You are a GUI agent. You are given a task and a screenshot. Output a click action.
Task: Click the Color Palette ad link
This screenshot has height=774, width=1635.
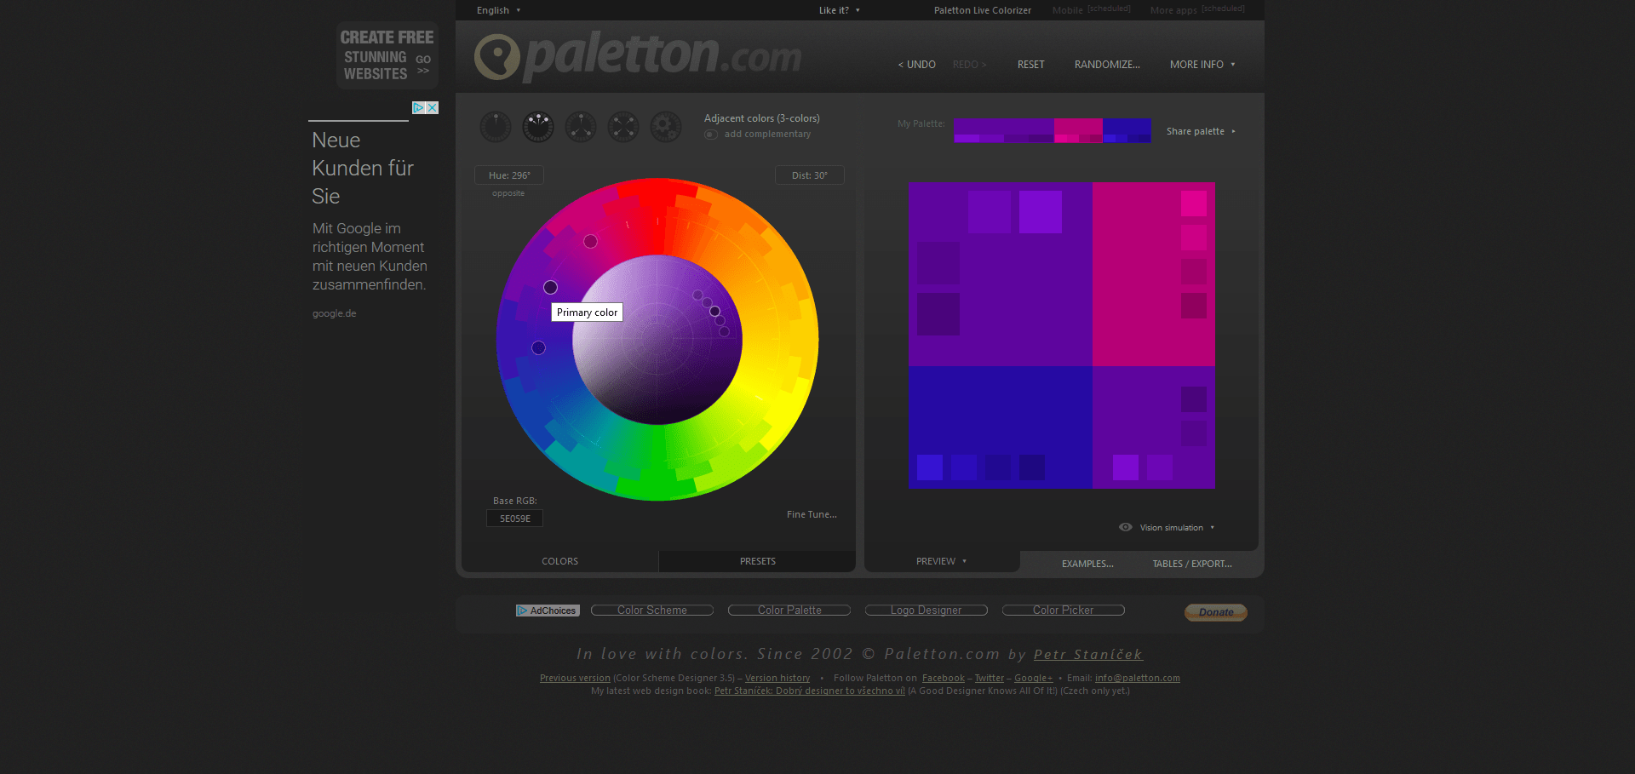pos(789,611)
